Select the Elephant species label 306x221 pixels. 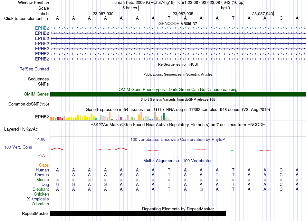41,189
